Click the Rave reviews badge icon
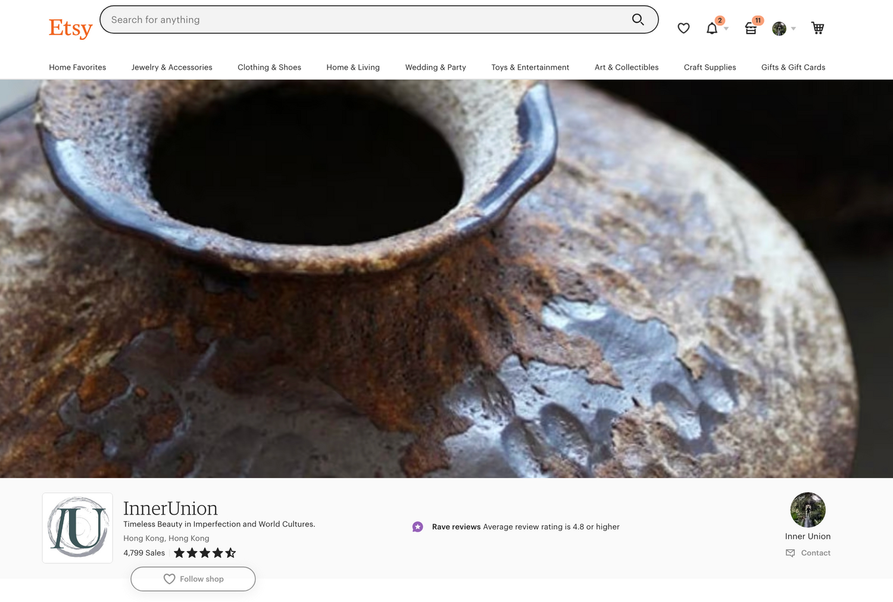Screen dimensions: 893x602 (418, 527)
